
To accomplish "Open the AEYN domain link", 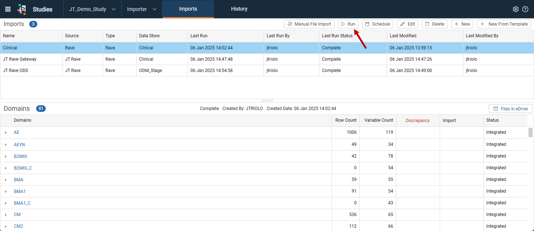I will point(19,145).
